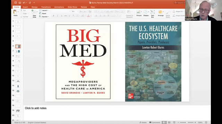Viewport: 222px width, 124px height.
Task: Switch to the Home tab
Action: [x=17, y=7]
